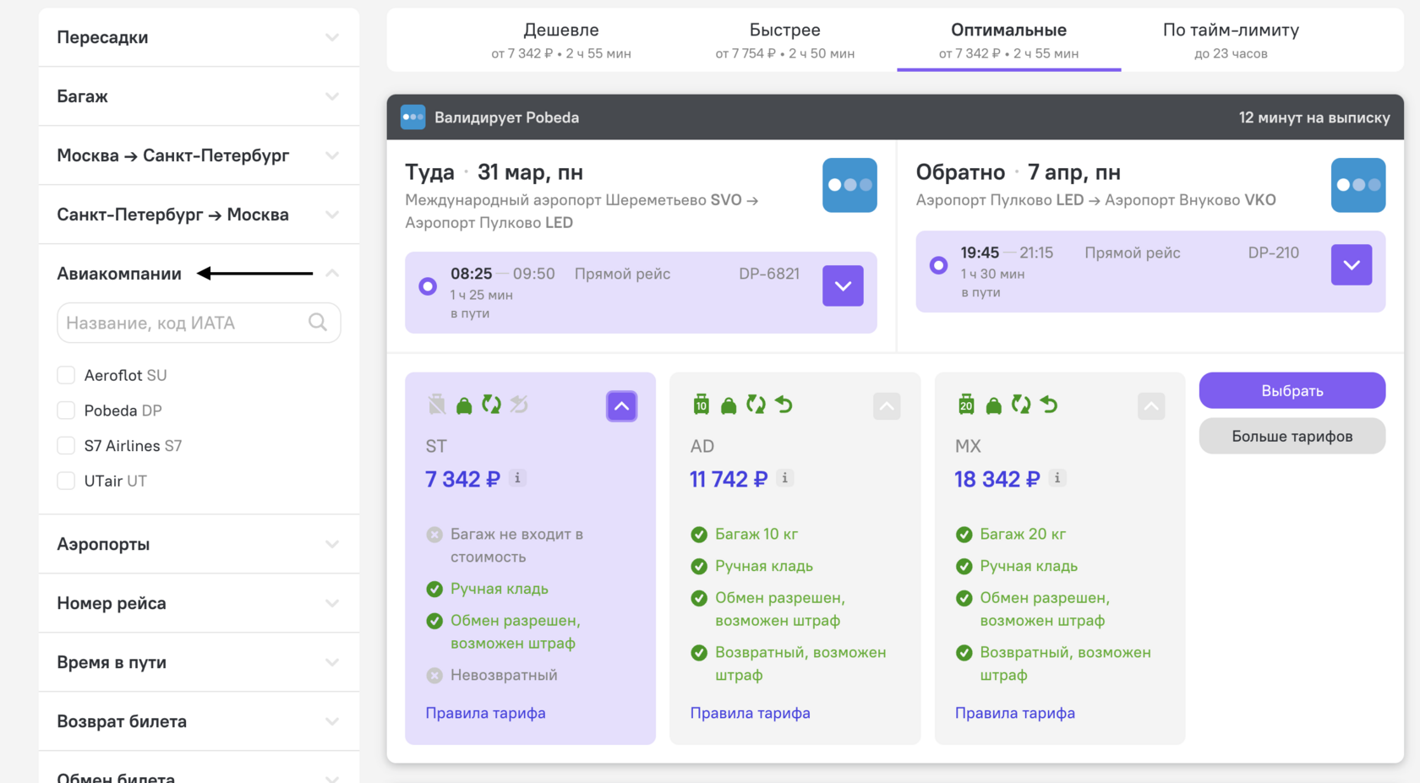This screenshot has height=783, width=1420.
Task: Click info icon next to 7 342 ₽ price
Action: coord(518,478)
